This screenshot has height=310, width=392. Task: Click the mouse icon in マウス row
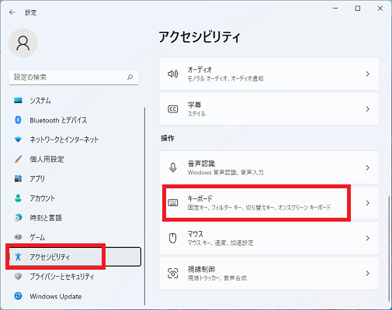172,238
